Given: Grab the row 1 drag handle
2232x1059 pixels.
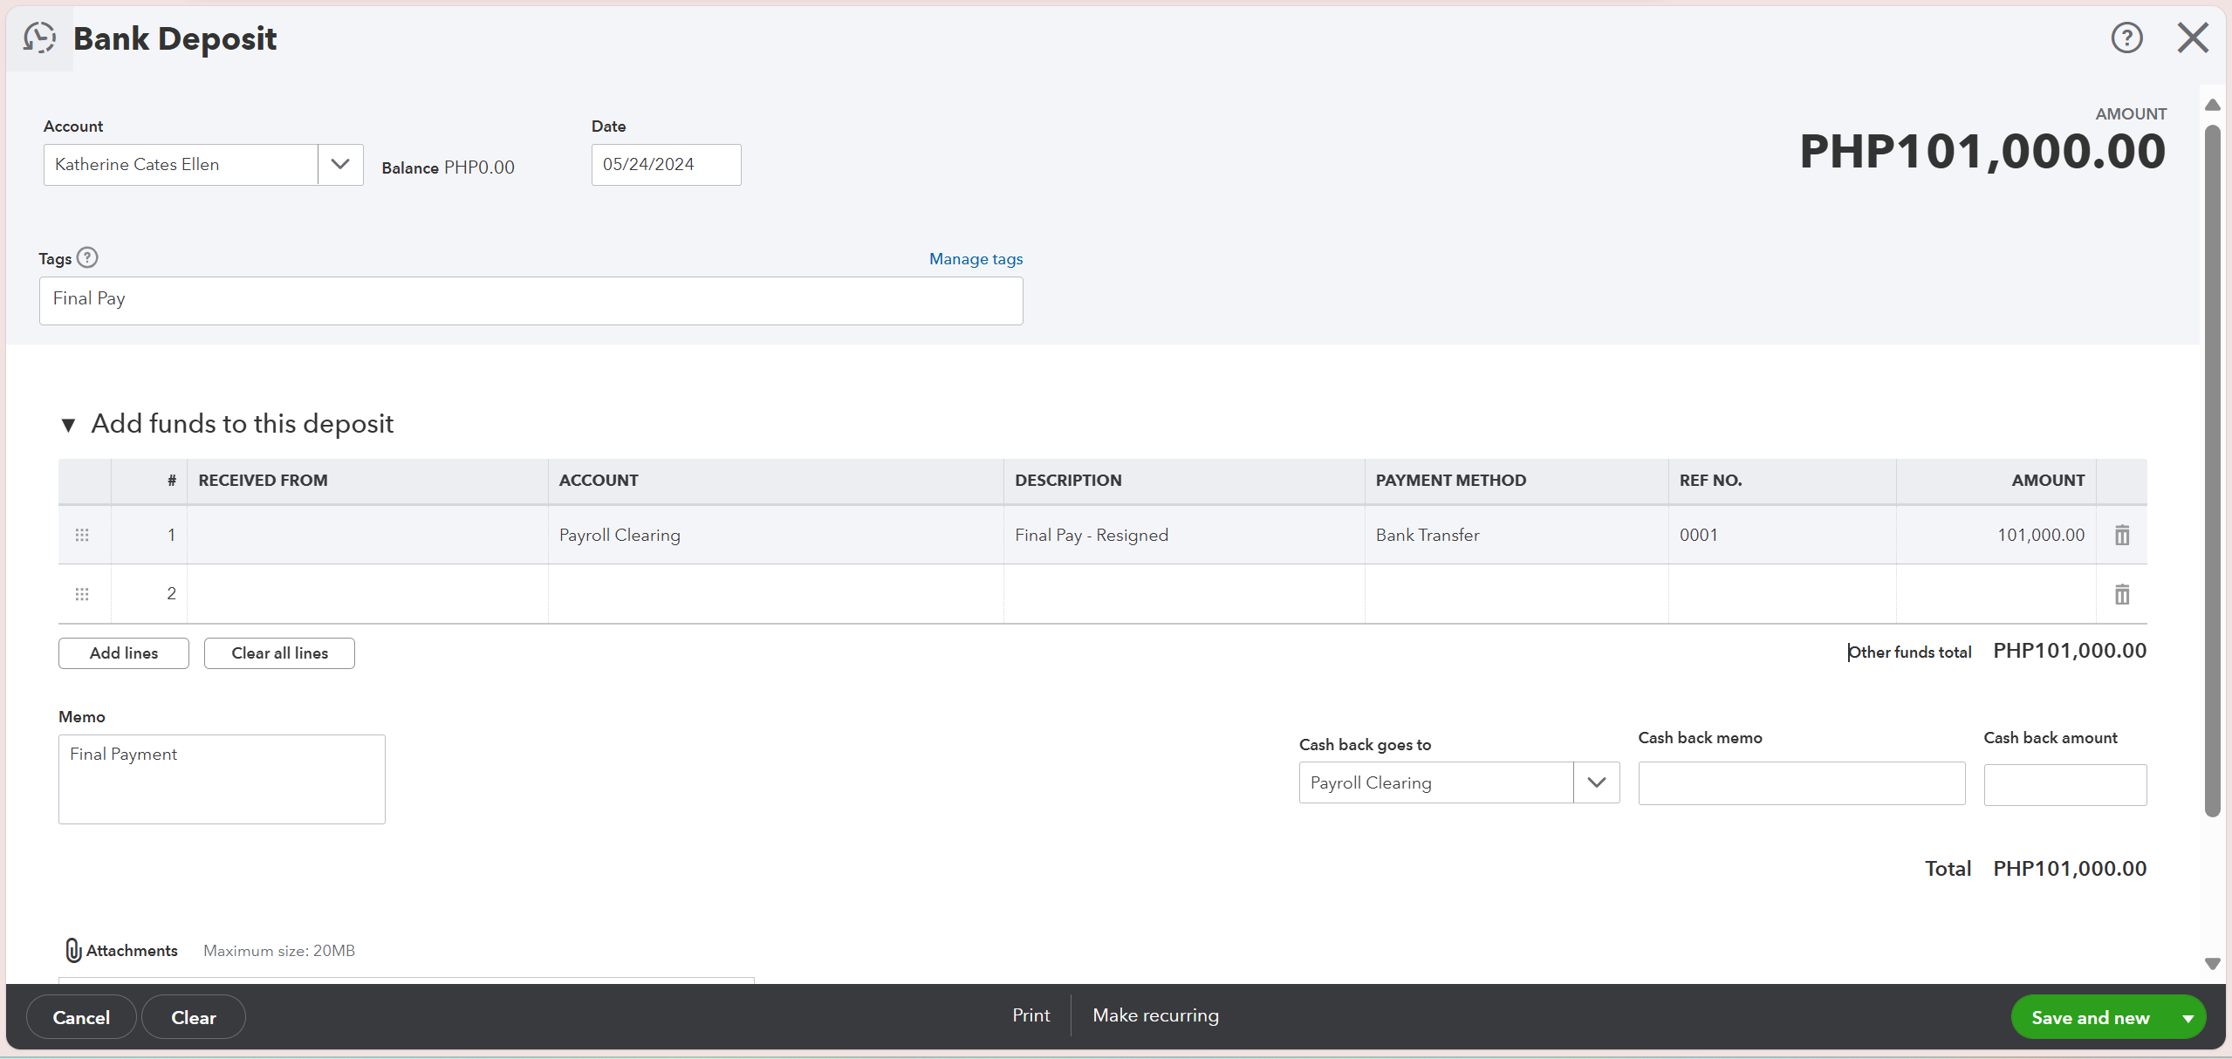Looking at the screenshot, I should click(82, 535).
